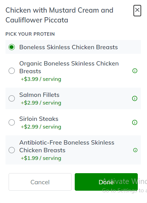Click the Organic Boneless Skinless Chicken Breasts label

[69, 67]
